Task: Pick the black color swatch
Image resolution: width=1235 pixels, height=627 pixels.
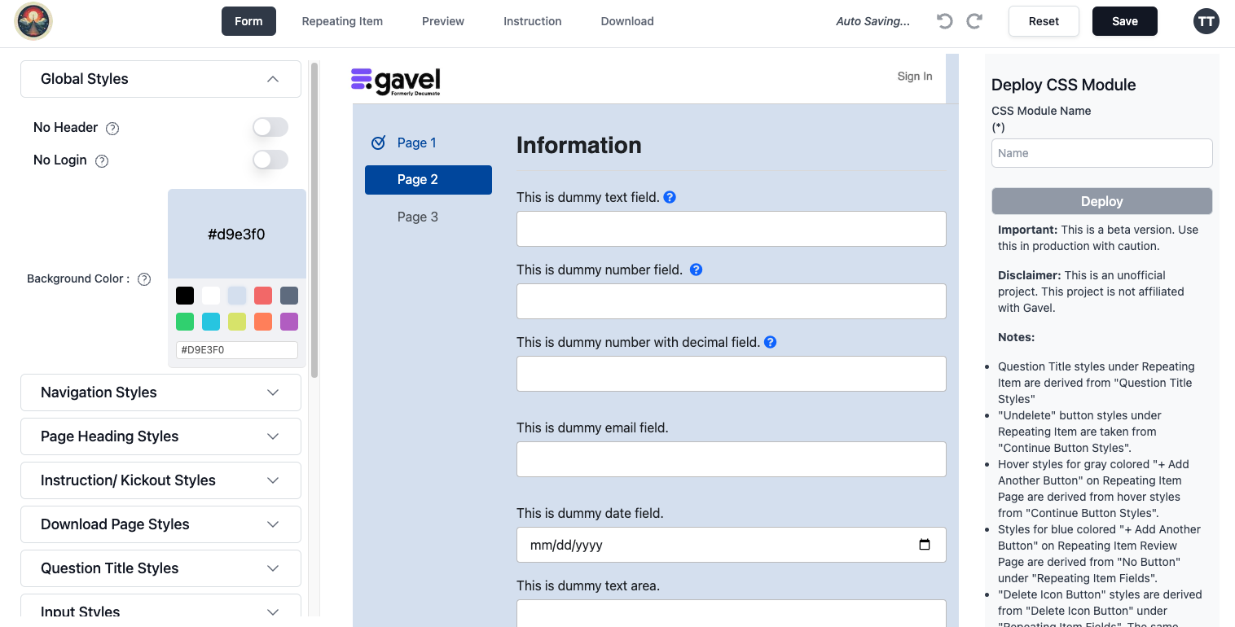Action: click(x=185, y=296)
